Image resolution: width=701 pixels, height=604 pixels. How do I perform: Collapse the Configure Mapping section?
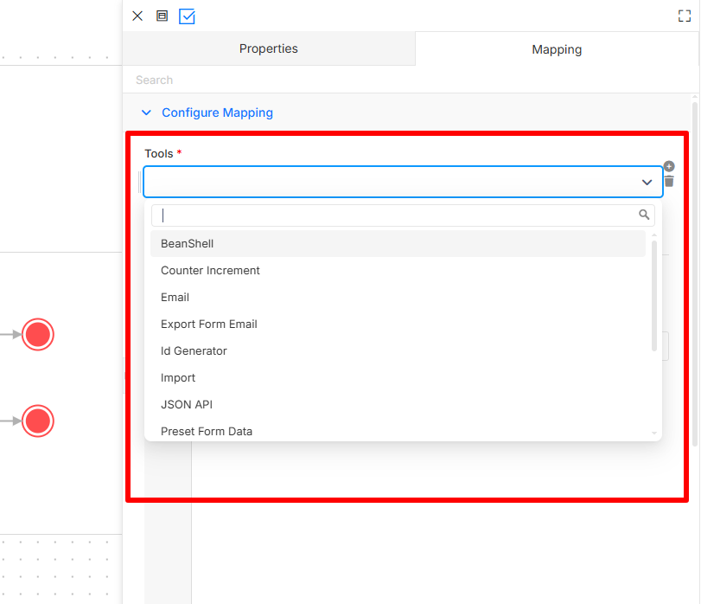click(146, 112)
